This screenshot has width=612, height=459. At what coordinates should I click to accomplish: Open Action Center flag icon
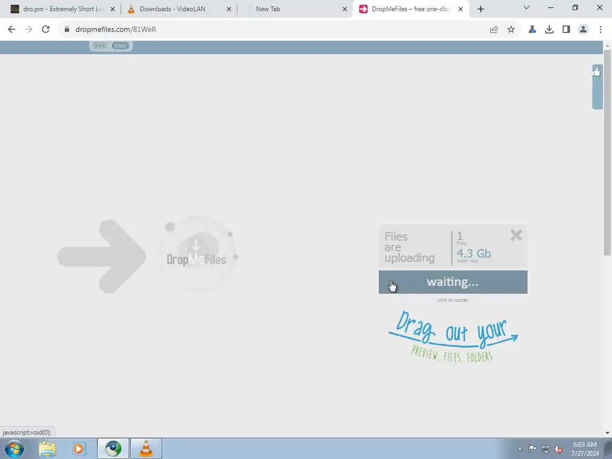[532, 449]
